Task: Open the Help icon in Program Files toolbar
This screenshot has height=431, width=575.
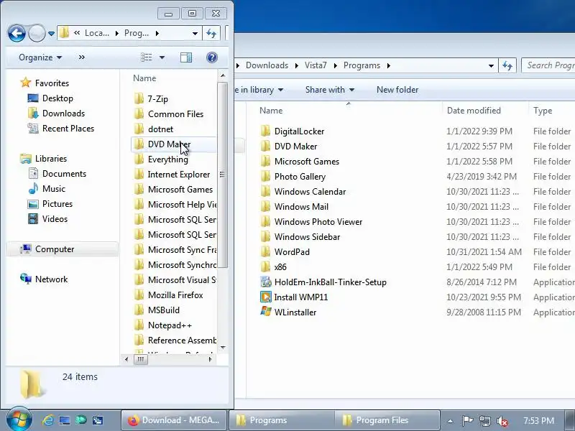Action: [x=212, y=57]
